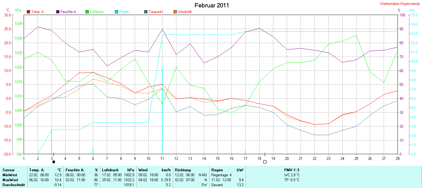Click the tall rain spike at day 11
Screen dimensions: 422x188
click(162, 108)
